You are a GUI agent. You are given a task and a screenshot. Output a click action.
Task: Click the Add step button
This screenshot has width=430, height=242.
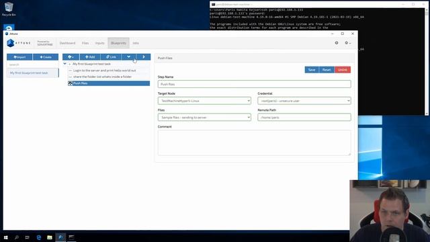pos(90,56)
